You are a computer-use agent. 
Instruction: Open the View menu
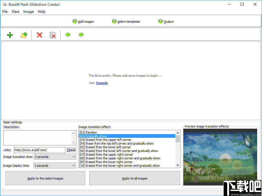click(15, 11)
